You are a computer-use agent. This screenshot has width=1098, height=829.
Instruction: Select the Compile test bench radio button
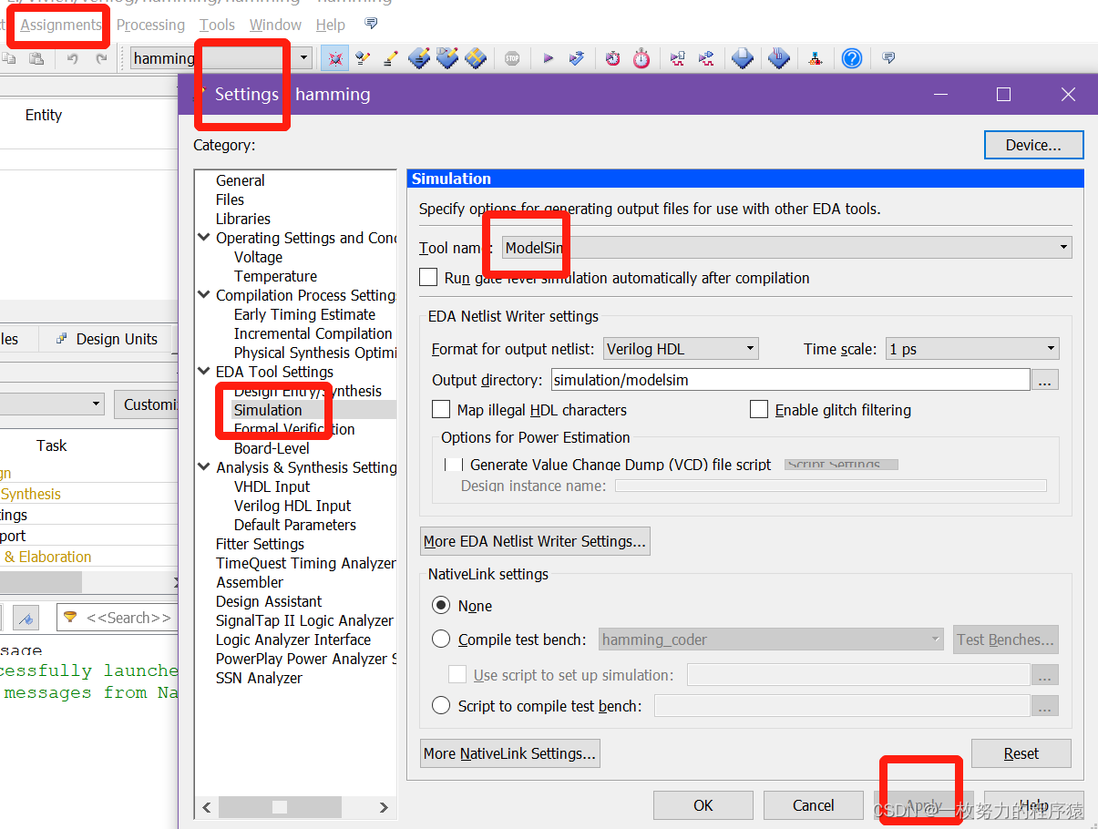point(441,639)
